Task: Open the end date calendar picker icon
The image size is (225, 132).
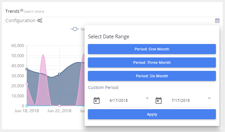Action: pos(159,100)
